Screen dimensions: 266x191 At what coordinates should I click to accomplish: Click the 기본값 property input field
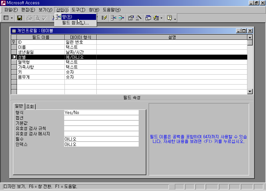[101, 123]
